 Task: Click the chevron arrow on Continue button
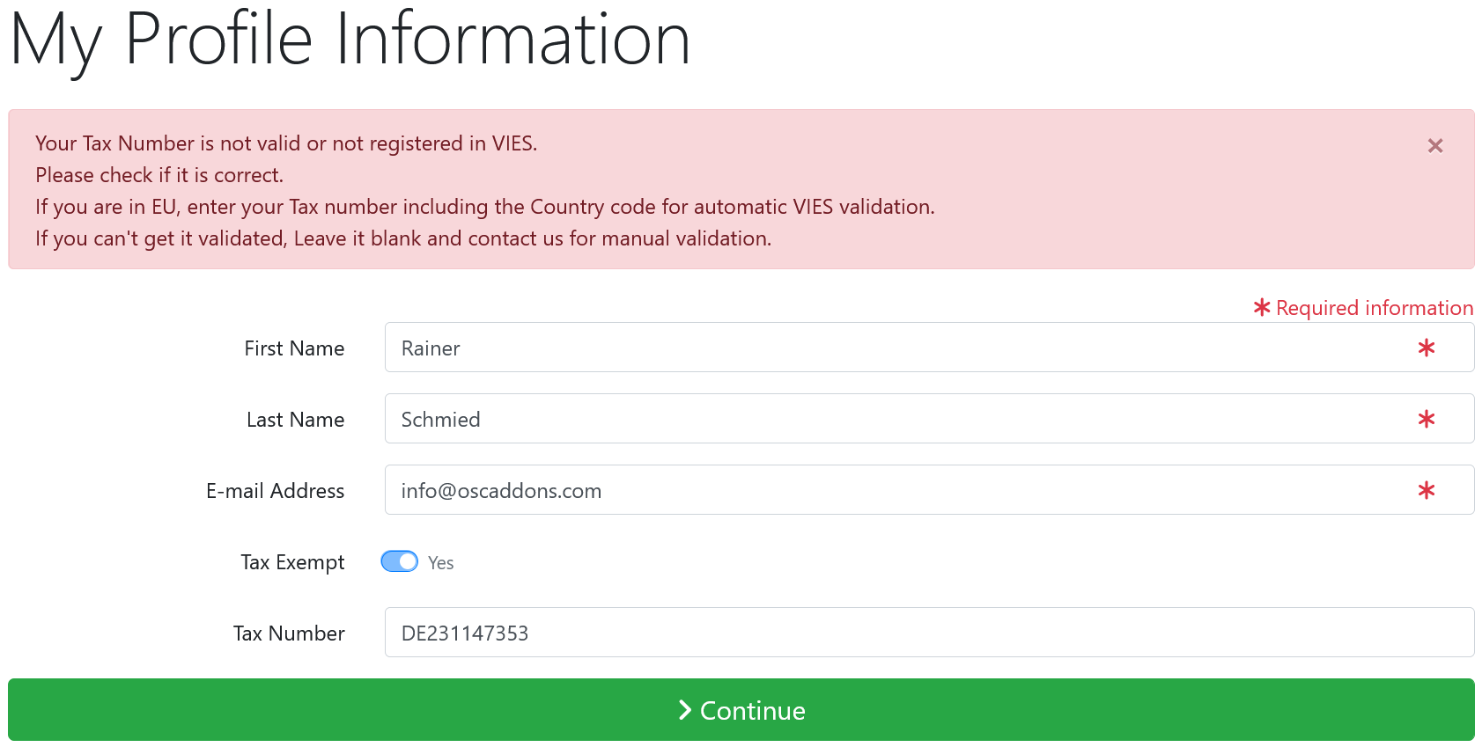(685, 710)
